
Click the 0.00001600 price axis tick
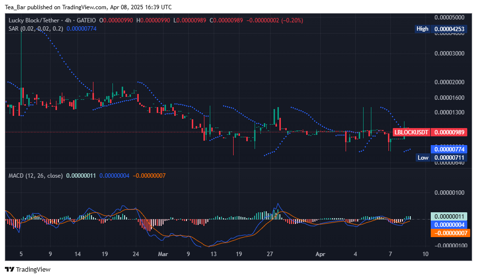tap(449, 98)
